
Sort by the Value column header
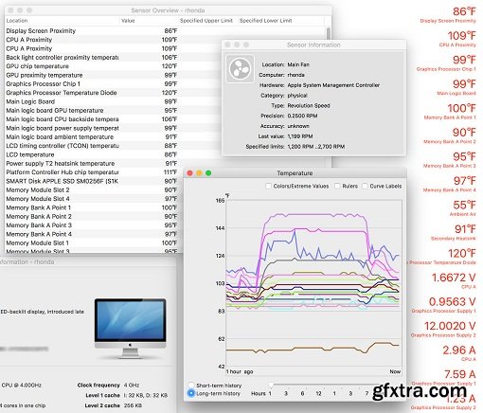pyautogui.click(x=149, y=21)
